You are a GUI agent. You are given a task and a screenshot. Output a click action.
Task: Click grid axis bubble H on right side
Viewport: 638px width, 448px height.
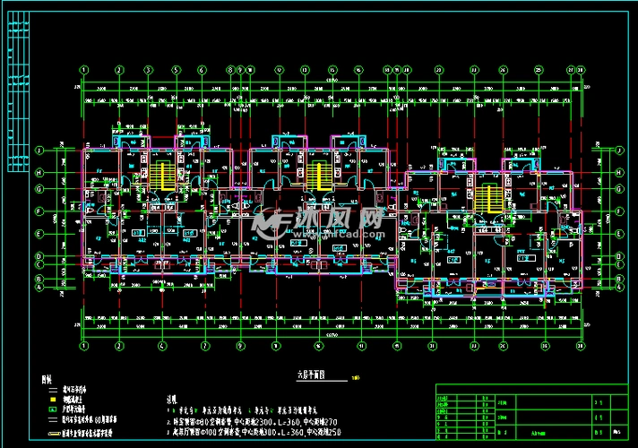click(x=618, y=172)
